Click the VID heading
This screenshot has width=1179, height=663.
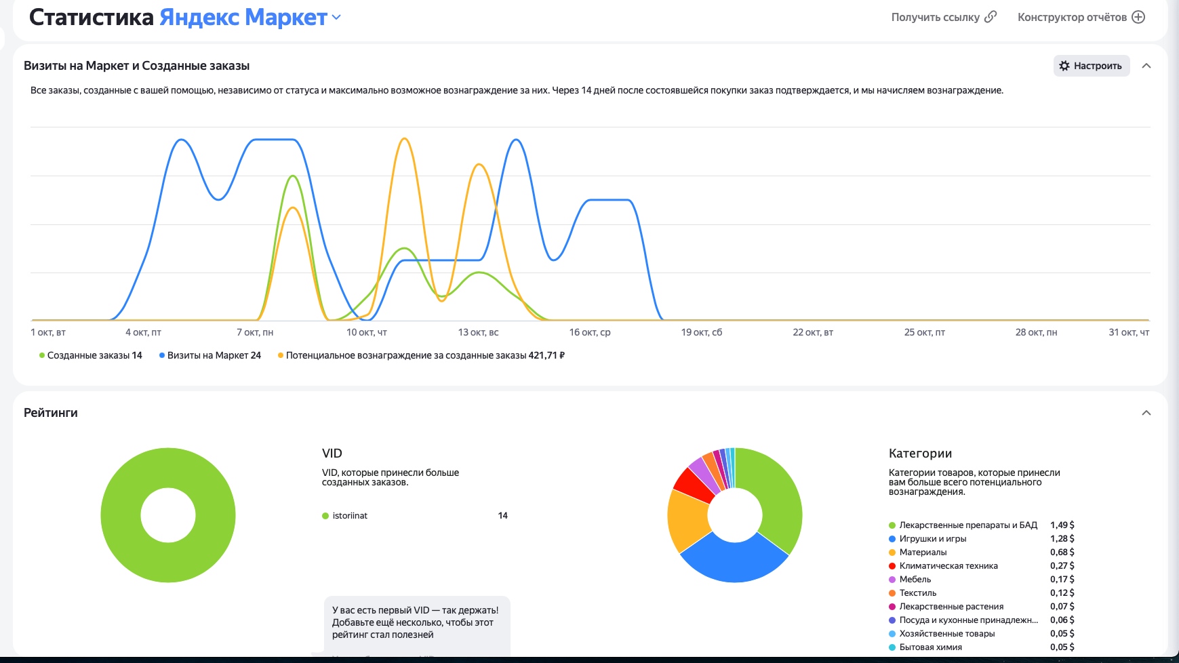332,454
